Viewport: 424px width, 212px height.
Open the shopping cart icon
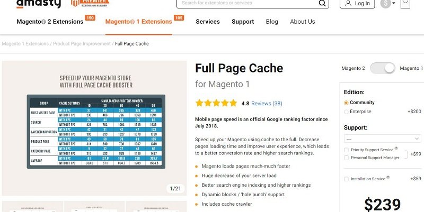[405, 3]
